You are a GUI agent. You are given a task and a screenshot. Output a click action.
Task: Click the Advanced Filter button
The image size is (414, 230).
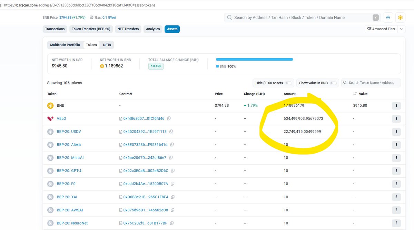(381, 29)
